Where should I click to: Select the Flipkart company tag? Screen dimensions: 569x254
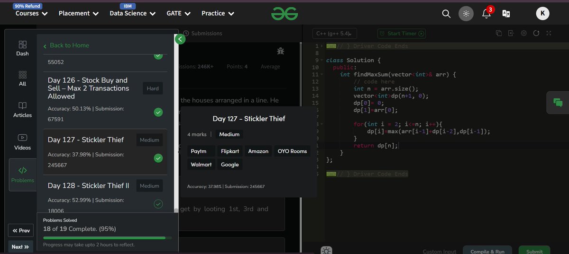click(230, 151)
